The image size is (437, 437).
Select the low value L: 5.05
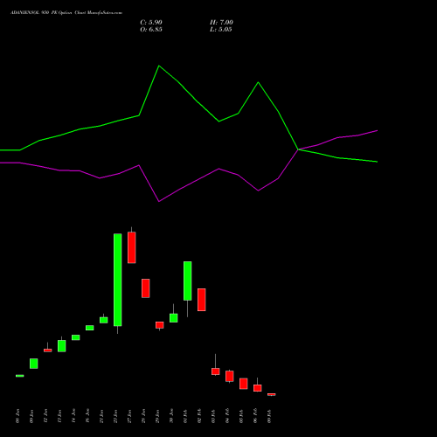[x=221, y=30]
